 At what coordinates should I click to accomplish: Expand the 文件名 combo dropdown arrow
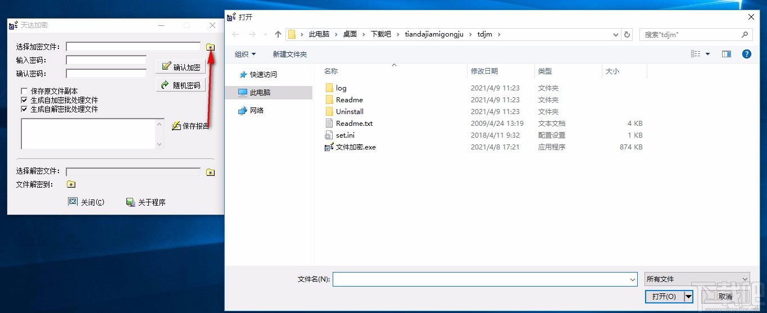(x=633, y=279)
